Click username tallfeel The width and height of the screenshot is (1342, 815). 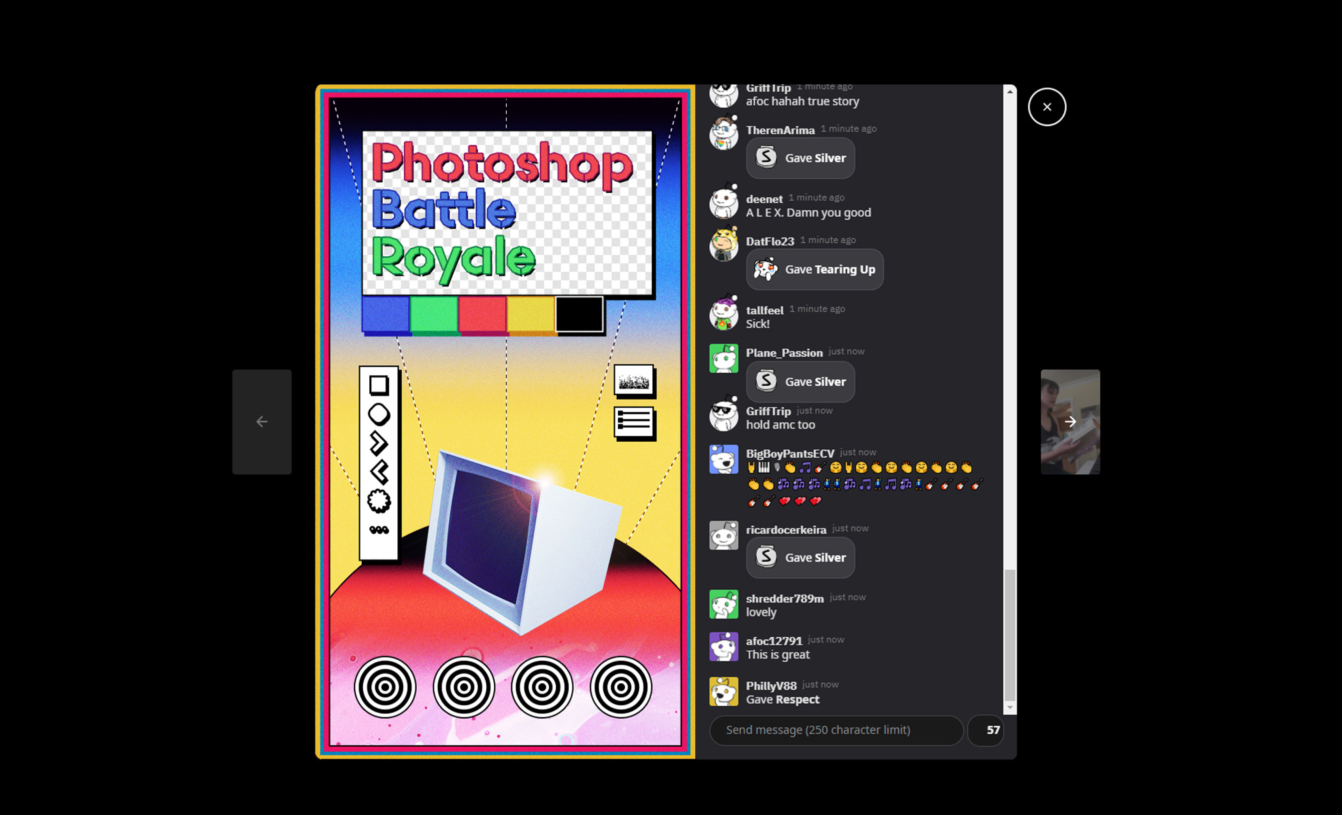(x=765, y=310)
